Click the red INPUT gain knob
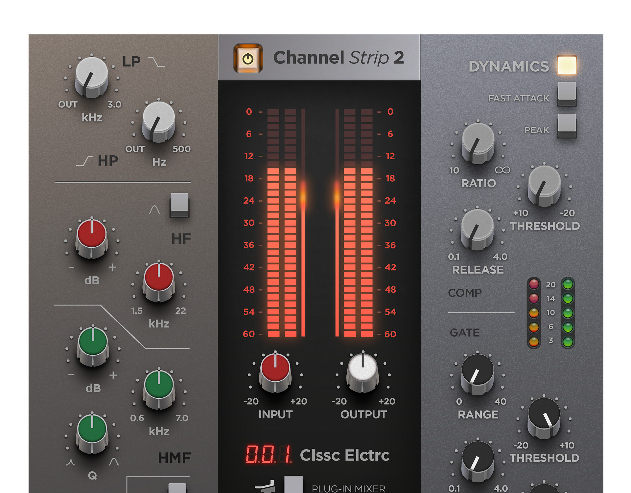This screenshot has width=631, height=493. pos(275,372)
